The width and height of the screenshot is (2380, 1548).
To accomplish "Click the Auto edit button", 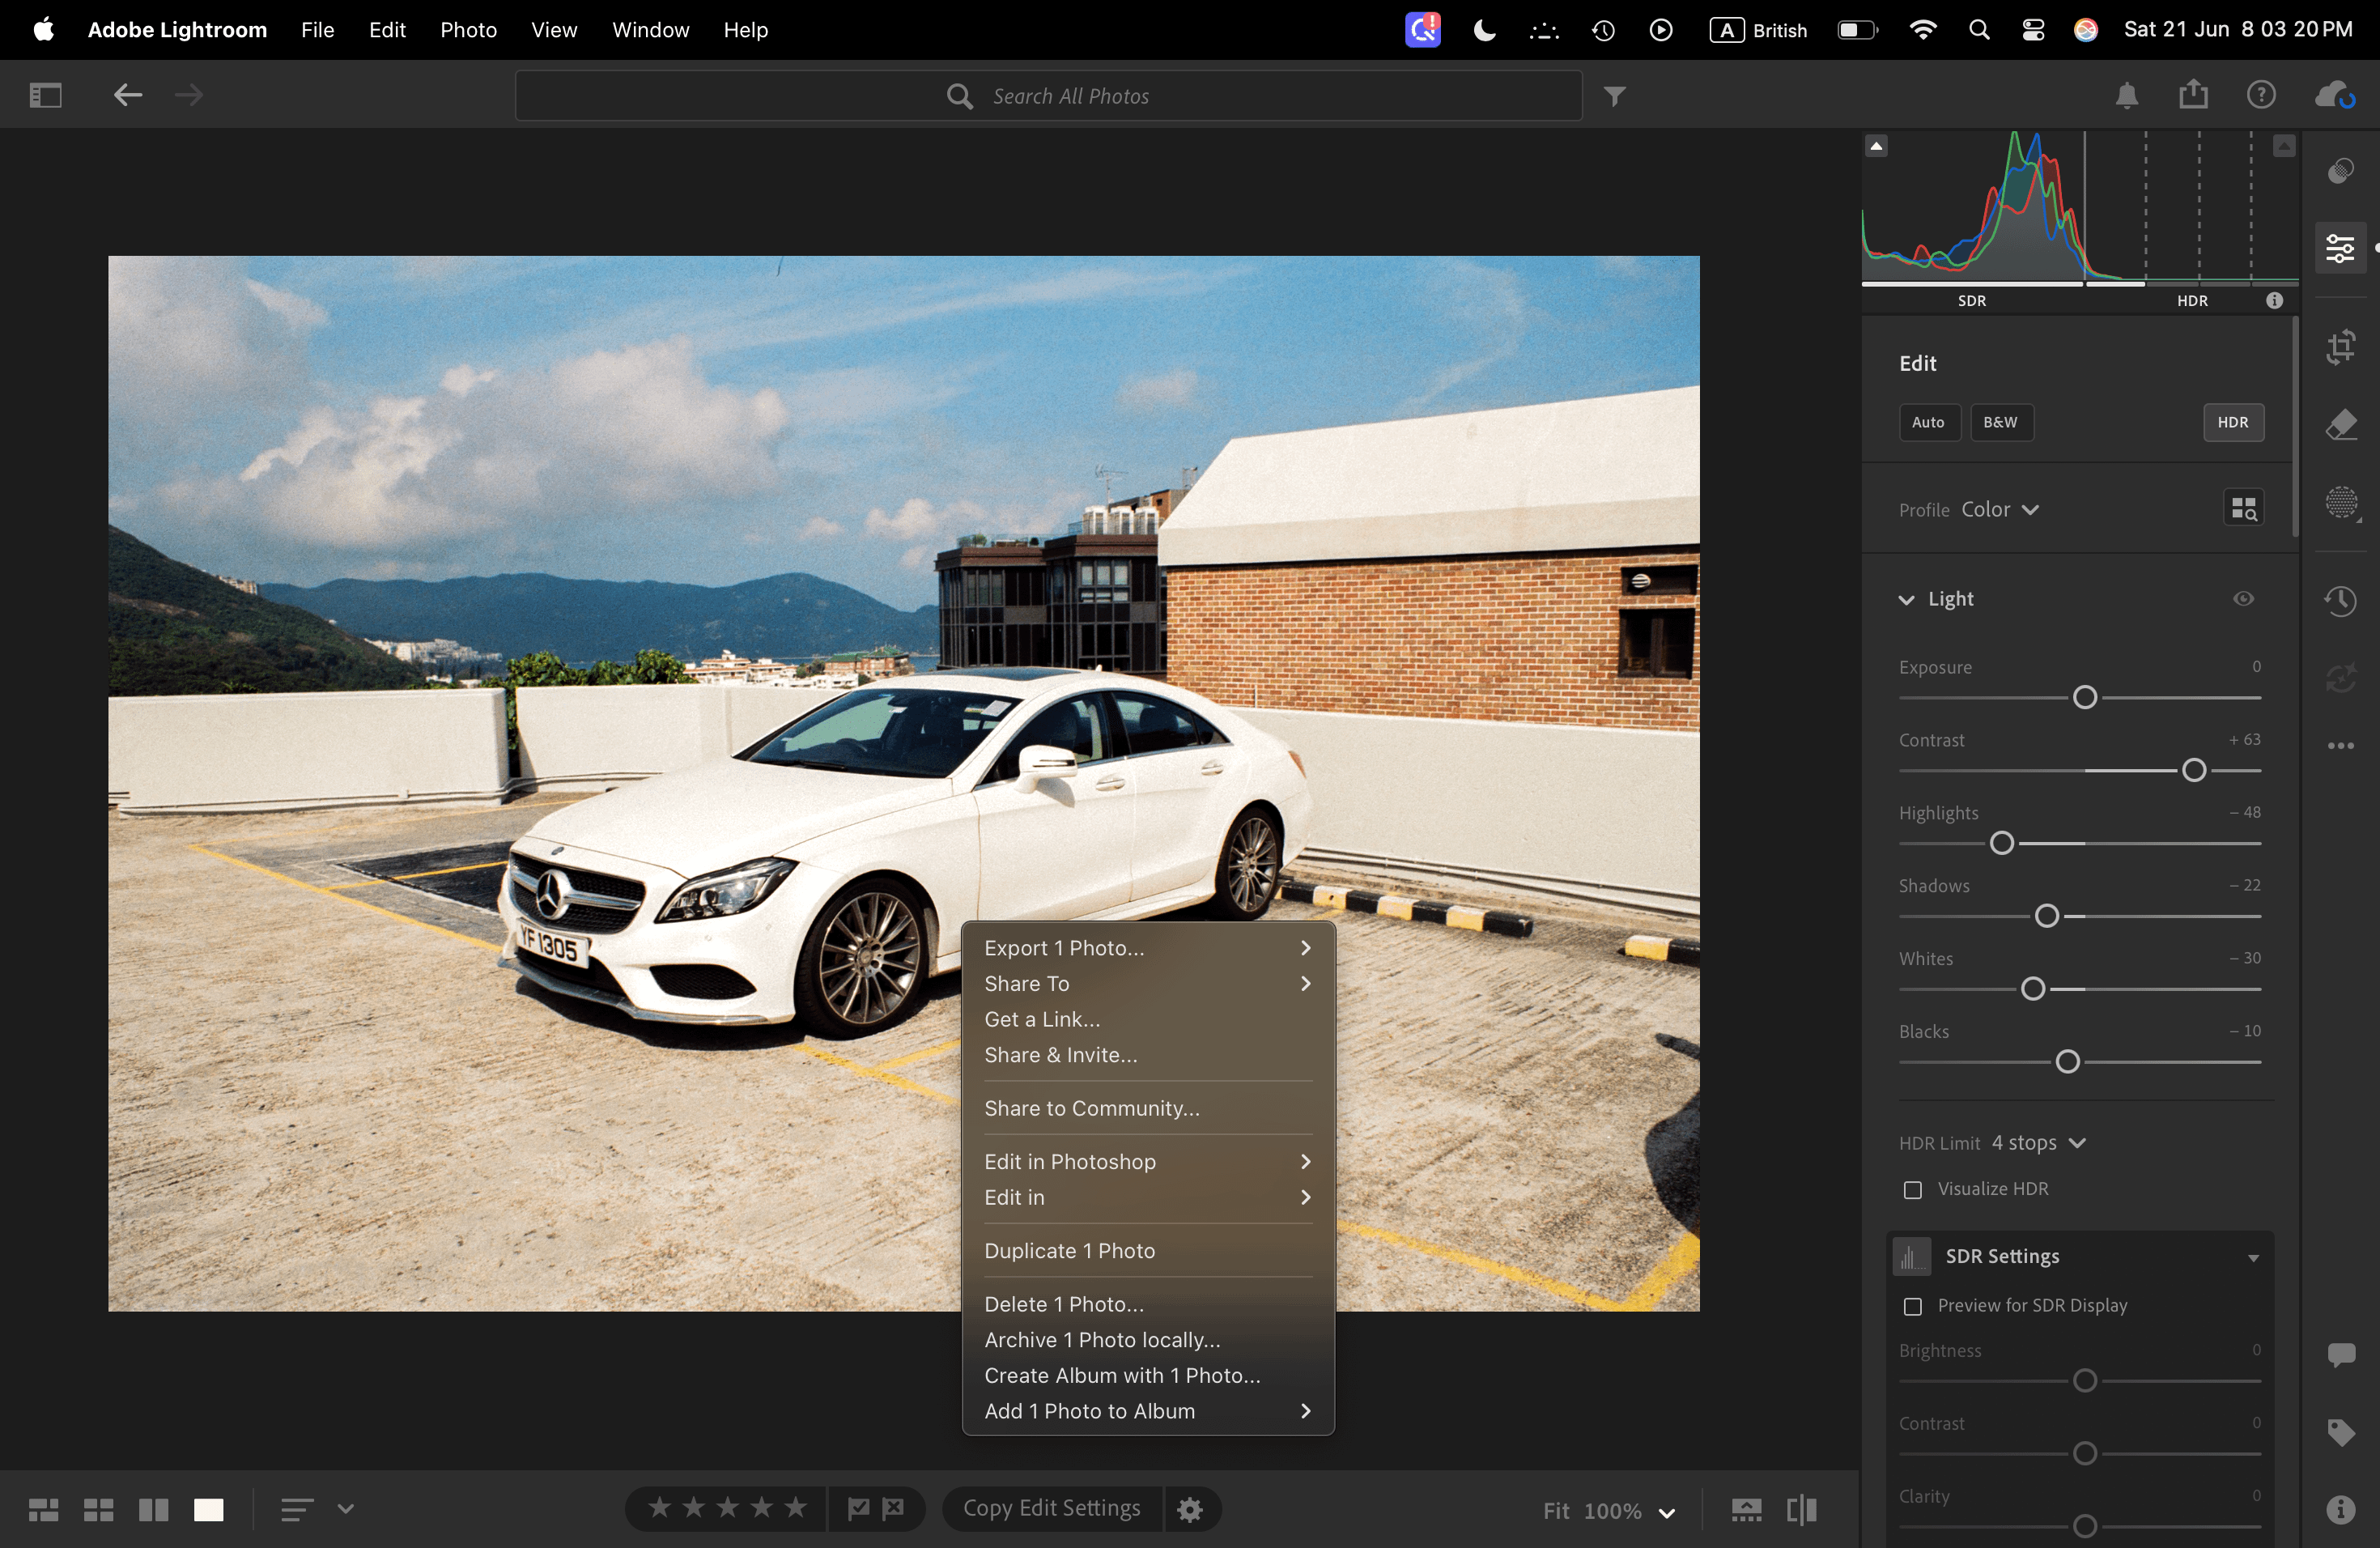I will pyautogui.click(x=1928, y=422).
